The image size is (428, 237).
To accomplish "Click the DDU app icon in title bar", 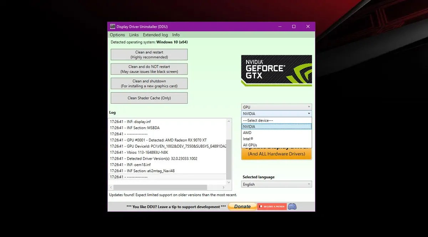I will tap(112, 26).
